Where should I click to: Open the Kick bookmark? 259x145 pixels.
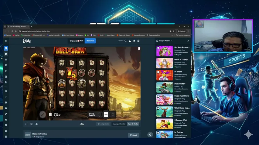click(x=87, y=35)
